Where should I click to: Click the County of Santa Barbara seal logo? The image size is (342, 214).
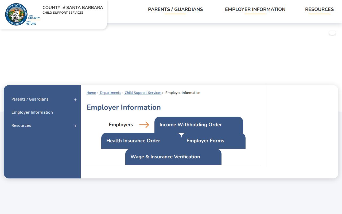pos(16,14)
